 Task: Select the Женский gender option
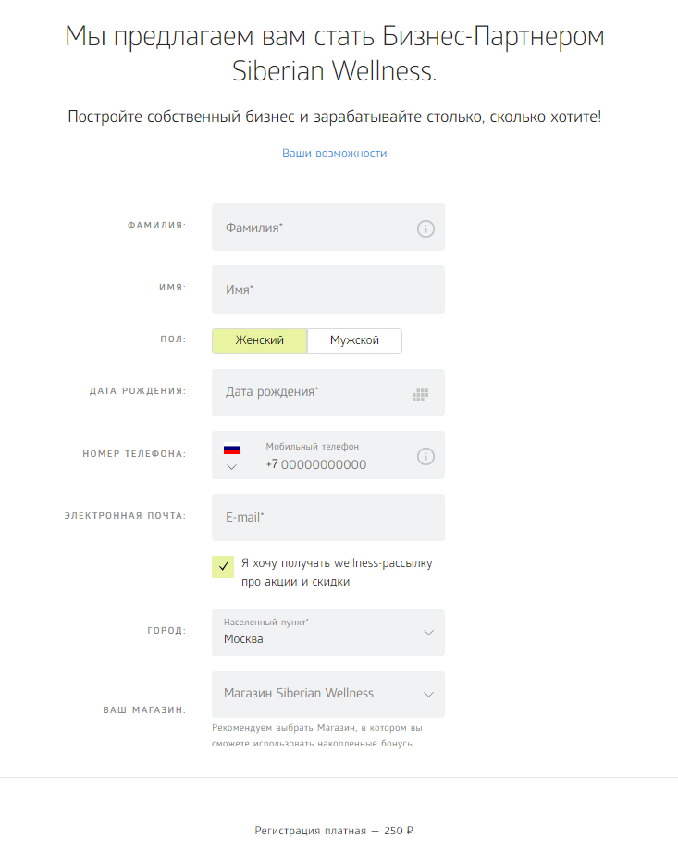(259, 340)
